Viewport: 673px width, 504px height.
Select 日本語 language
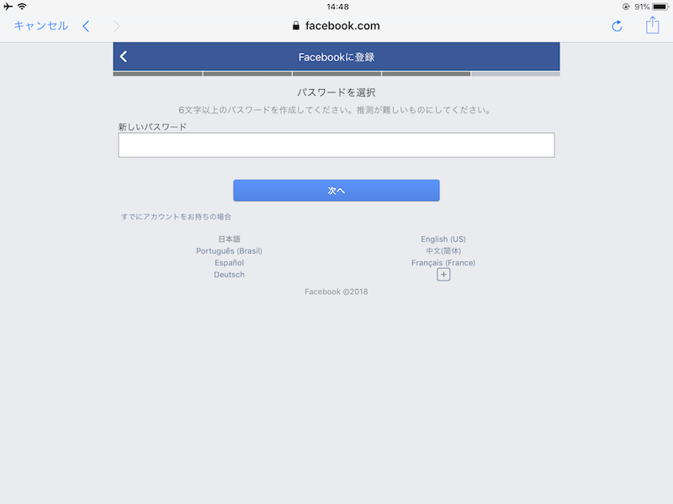(x=229, y=239)
